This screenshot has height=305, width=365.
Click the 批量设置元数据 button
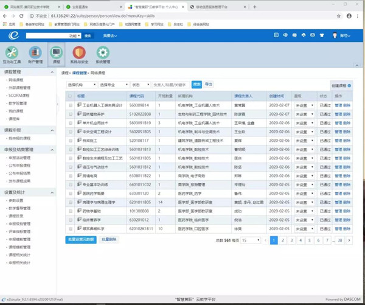[x=81, y=240]
